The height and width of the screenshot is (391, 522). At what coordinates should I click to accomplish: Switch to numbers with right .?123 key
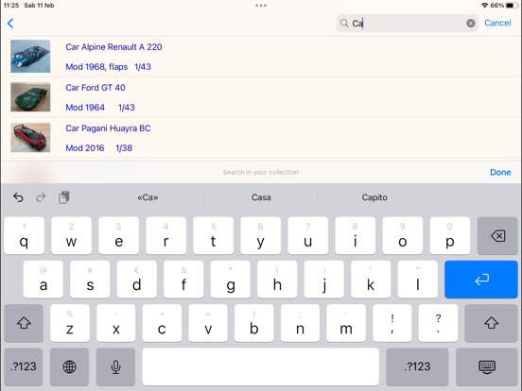[417, 366]
